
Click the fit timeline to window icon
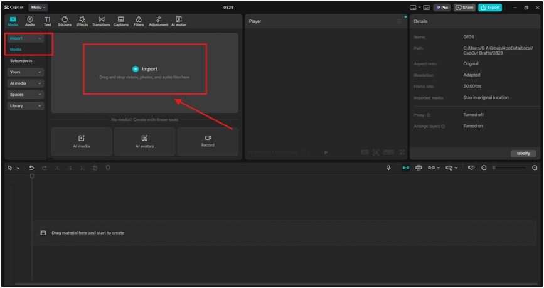471,168
